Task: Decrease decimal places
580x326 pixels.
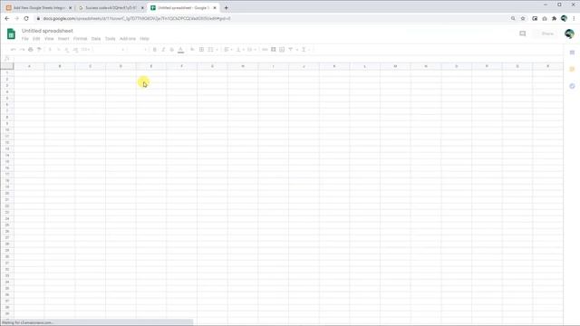Action: point(67,50)
